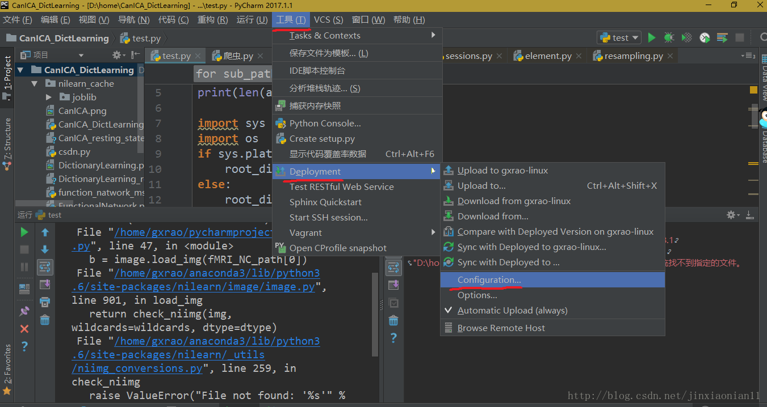This screenshot has width=767, height=407.
Task: Clear all output with left trash icon
Action: tap(45, 320)
